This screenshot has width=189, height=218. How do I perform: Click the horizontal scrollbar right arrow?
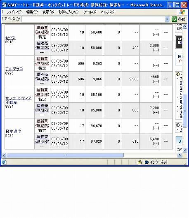point(180,155)
